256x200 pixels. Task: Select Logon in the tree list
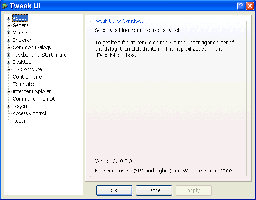point(20,106)
